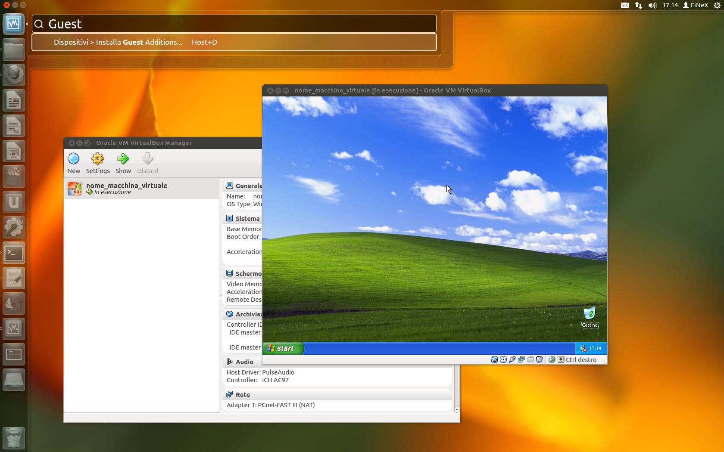The image size is (724, 452).
Task: Click Ctrl destro host key label
Action: 581,360
